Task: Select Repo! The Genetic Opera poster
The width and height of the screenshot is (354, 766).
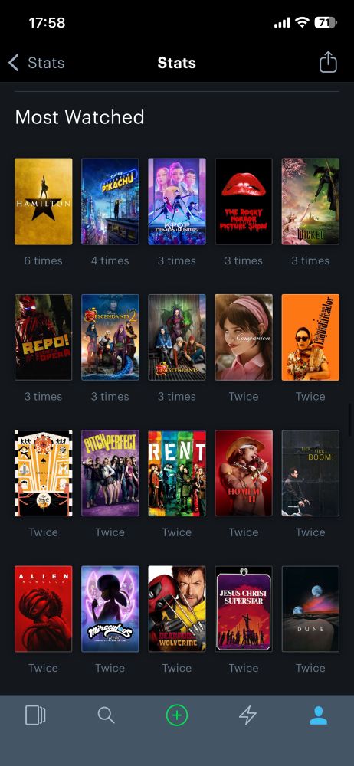Action: pyautogui.click(x=44, y=337)
